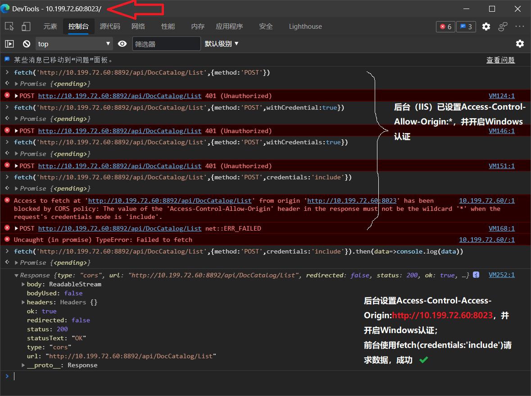Expand the headers: Headers property
The height and width of the screenshot is (396, 531).
coord(23,302)
